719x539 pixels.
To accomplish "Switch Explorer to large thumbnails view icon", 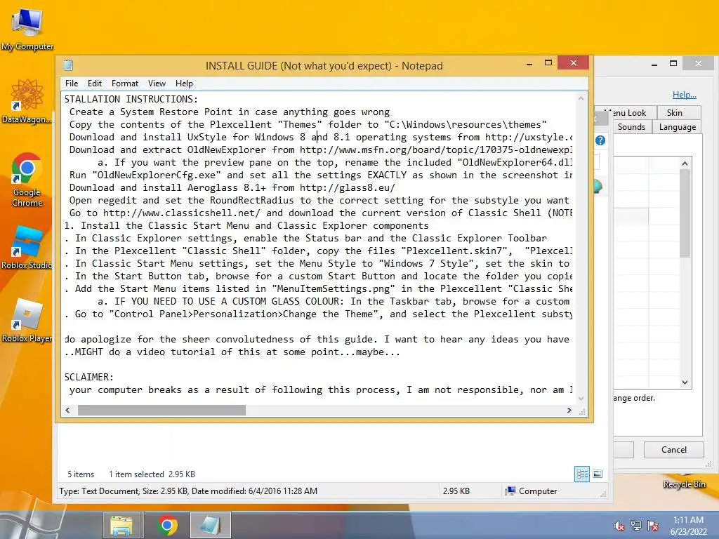I will click(x=598, y=474).
